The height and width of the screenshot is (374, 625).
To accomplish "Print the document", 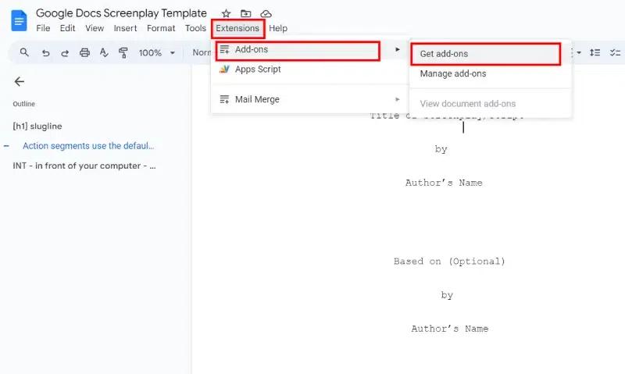I will pyautogui.click(x=84, y=52).
